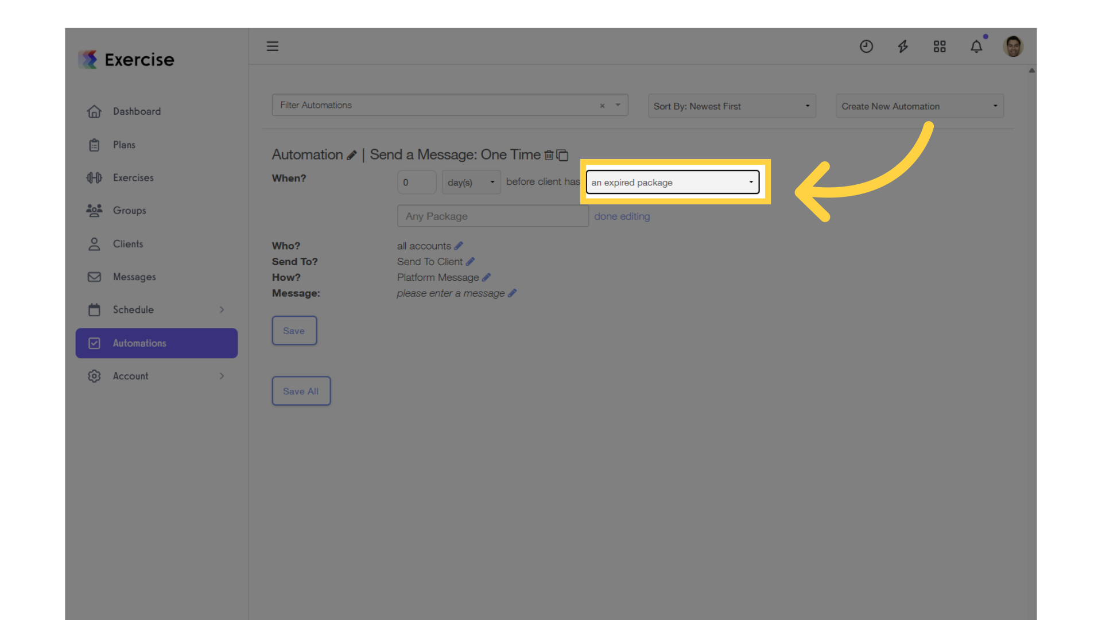Screen dimensions: 1102x620
Task: Click the 'done editing' link
Action: [x=622, y=216]
